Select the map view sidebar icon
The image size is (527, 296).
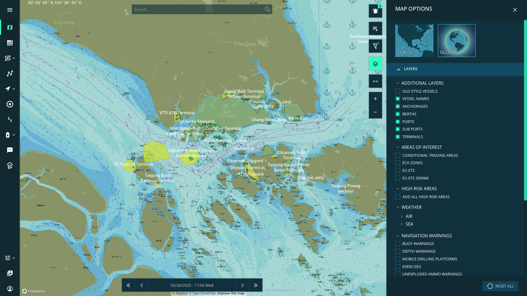10,27
